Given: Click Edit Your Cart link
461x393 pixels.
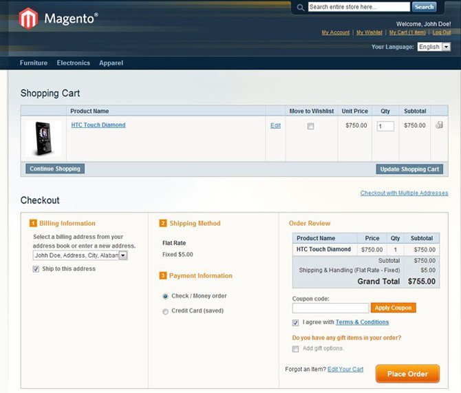Looking at the screenshot, I should click(345, 369).
